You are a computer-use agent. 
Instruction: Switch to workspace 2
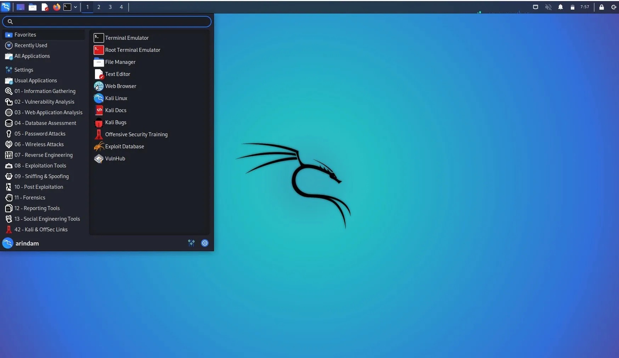point(99,7)
